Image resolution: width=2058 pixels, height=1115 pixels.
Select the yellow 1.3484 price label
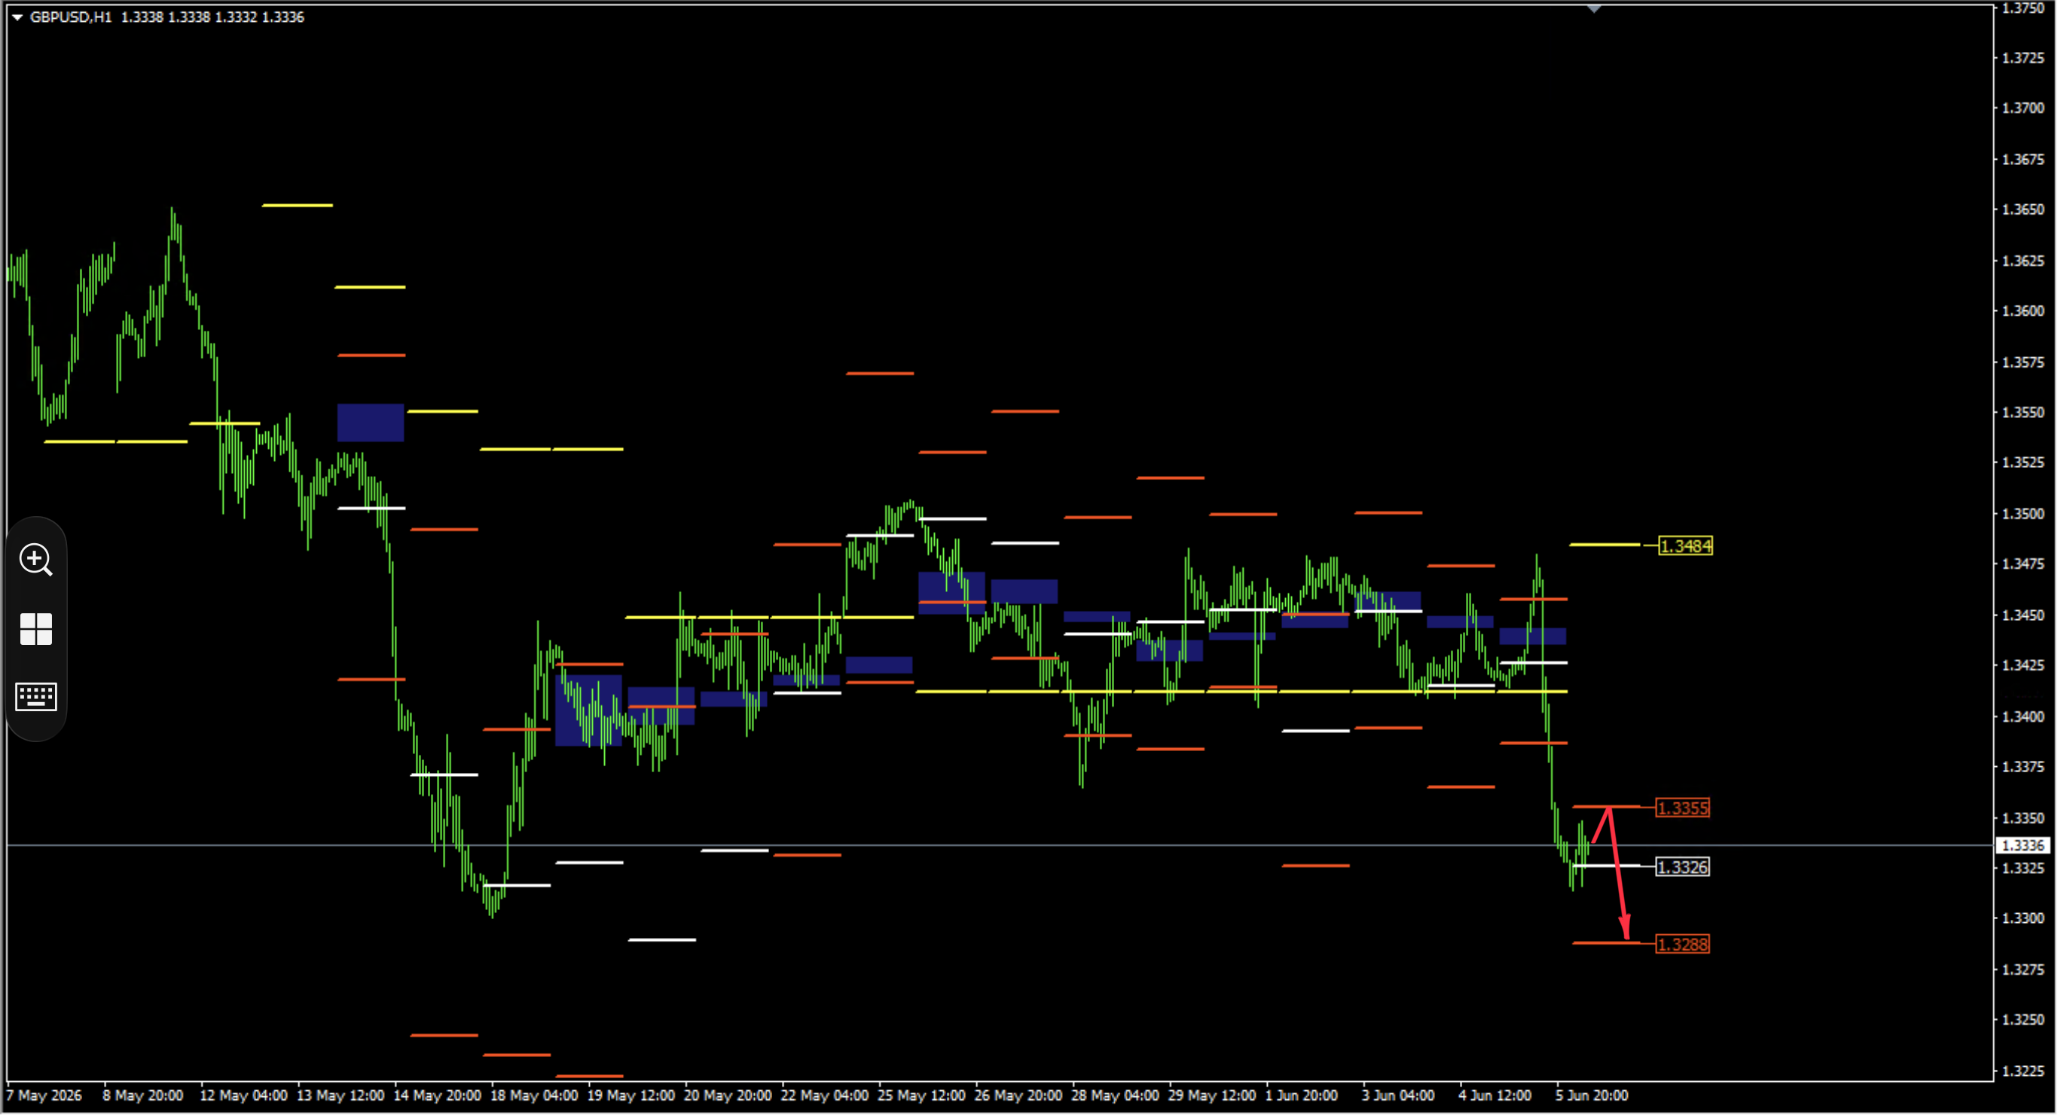(x=1686, y=546)
